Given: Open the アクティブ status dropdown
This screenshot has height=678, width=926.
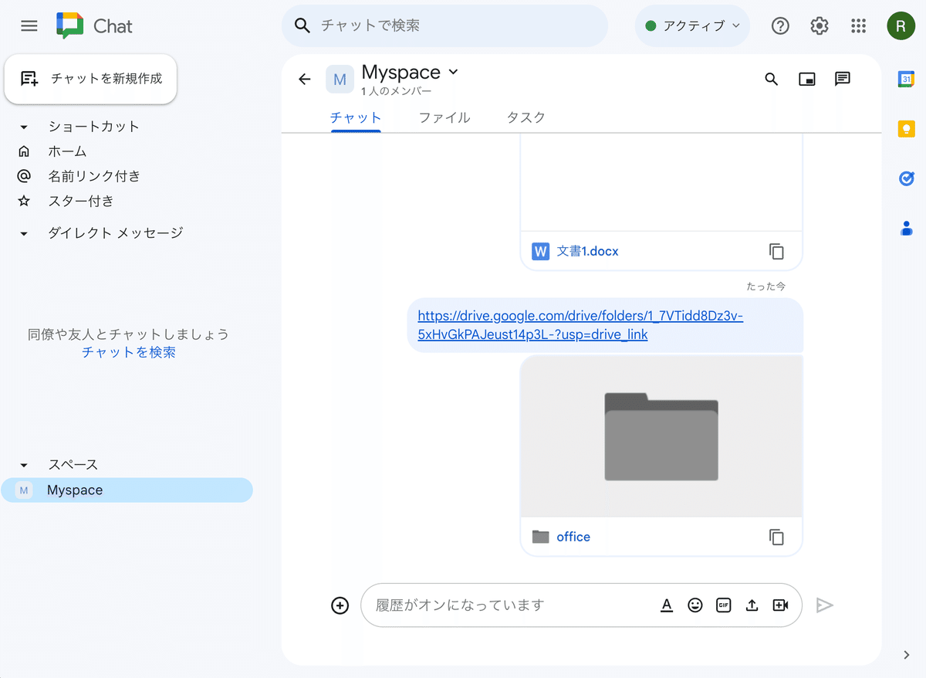Looking at the screenshot, I should coord(692,26).
